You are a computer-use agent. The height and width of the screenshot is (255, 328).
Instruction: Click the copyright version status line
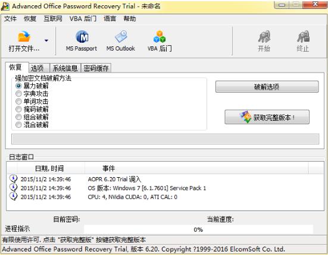pos(143,249)
